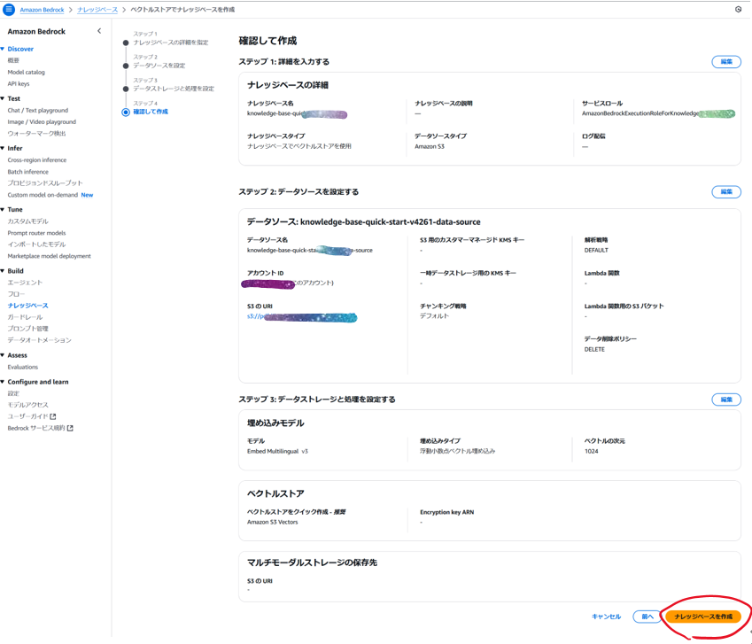Open ユーザーガイド external link

pyautogui.click(x=32, y=416)
